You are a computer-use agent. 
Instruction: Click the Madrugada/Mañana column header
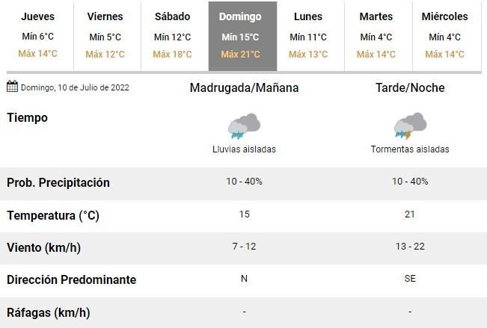click(244, 87)
